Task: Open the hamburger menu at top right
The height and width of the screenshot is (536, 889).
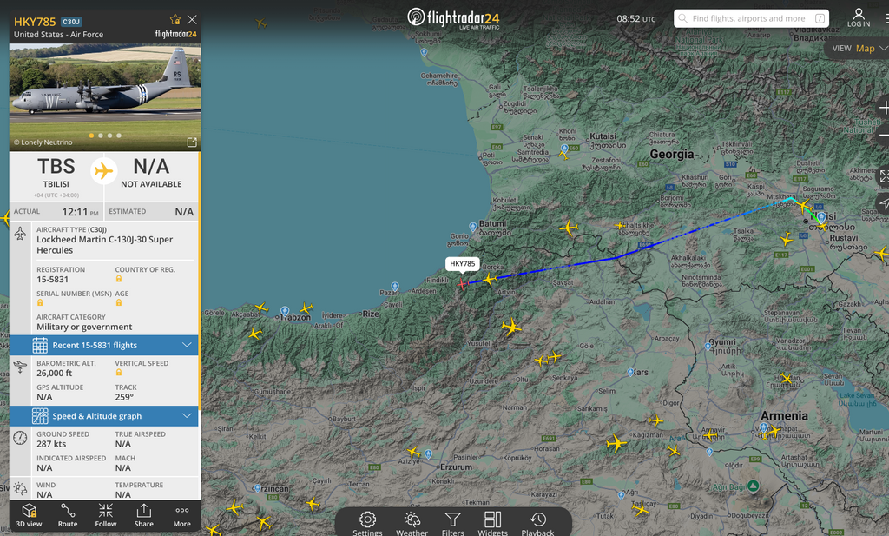Action: pyautogui.click(x=886, y=18)
